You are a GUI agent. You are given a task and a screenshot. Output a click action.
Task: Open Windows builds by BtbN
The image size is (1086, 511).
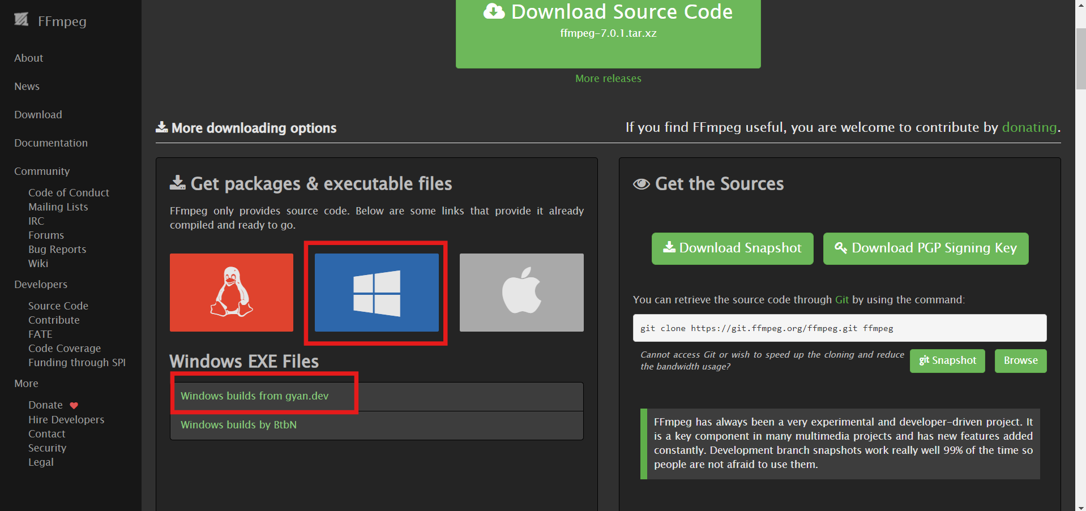click(238, 424)
